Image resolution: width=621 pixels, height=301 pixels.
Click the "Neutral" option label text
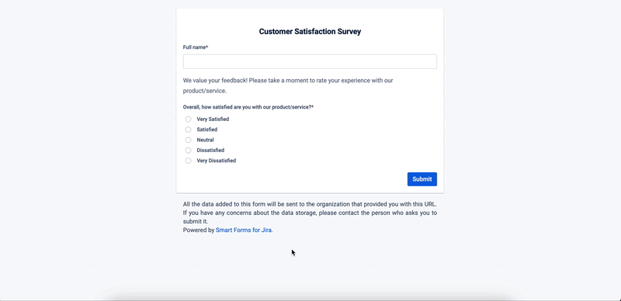205,140
